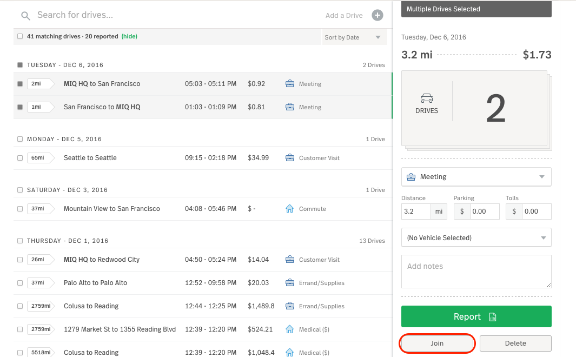Click the Add a Drive plus icon

tap(378, 15)
